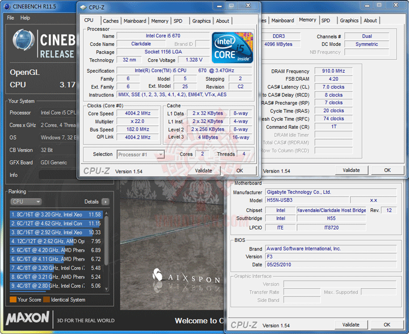Click the Cinebench globe logo
This screenshot has width=409, height=334.
tap(23, 40)
